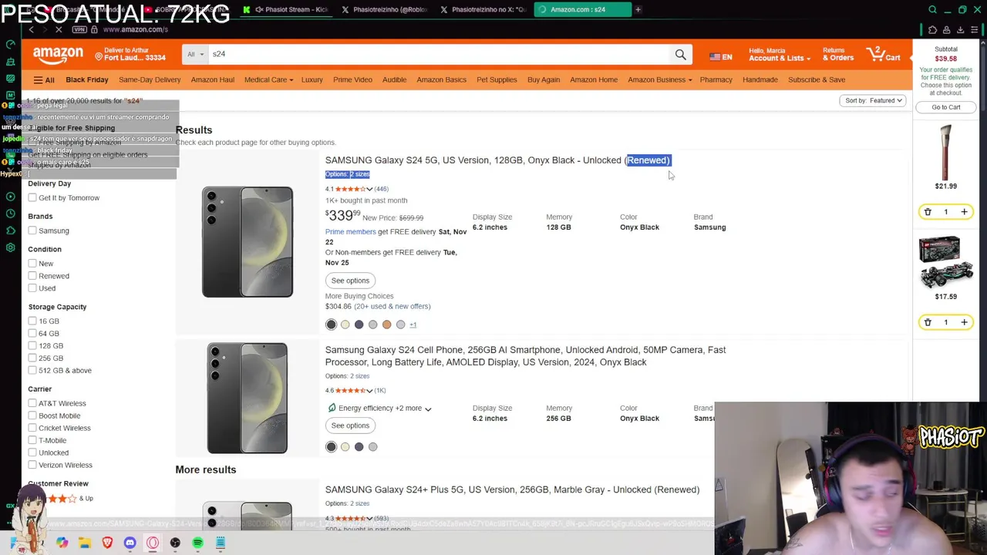Click the search magnifier button
The image size is (987, 555).
pos(680,55)
